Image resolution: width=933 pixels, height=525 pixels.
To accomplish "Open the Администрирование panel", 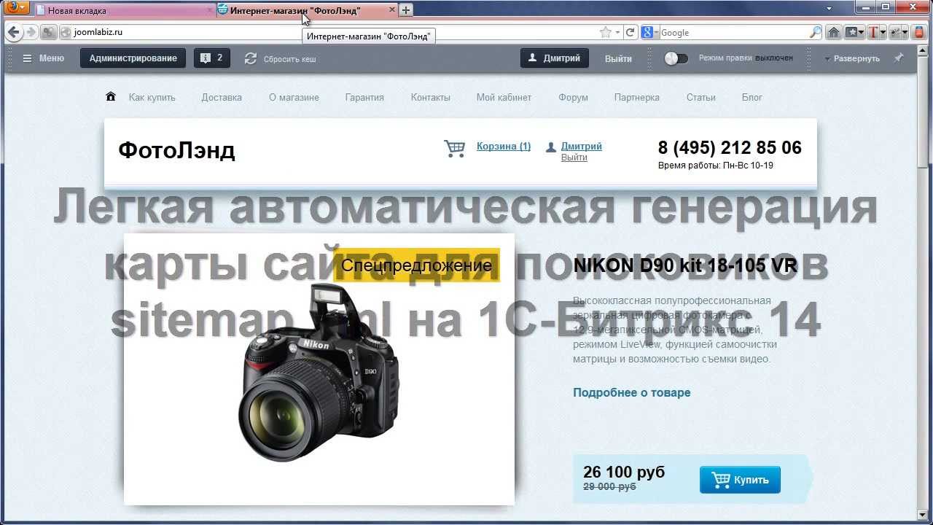I will click(133, 58).
